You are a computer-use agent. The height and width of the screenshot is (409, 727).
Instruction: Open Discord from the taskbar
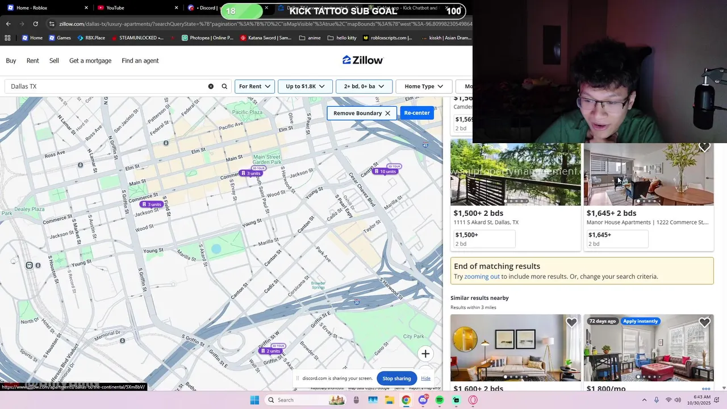pos(423,400)
